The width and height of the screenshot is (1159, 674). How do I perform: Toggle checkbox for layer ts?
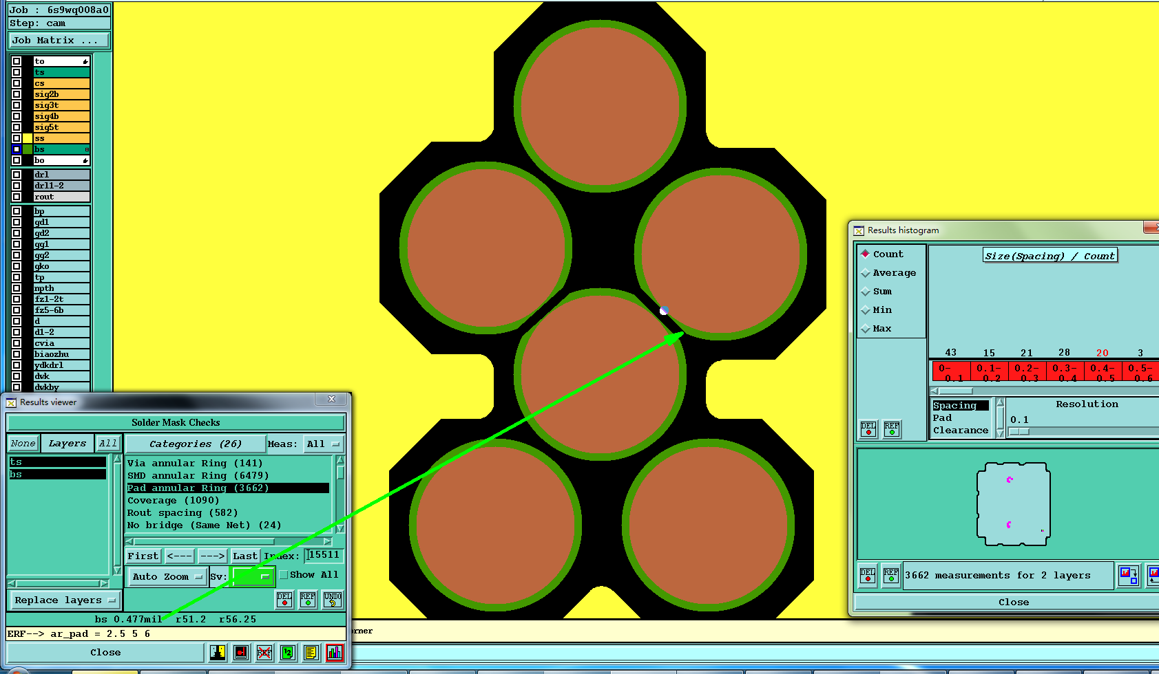point(17,72)
